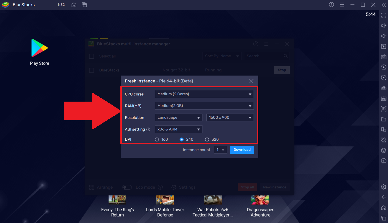Click the Eco mode help icon
The width and height of the screenshot is (388, 223).
[x=161, y=187]
